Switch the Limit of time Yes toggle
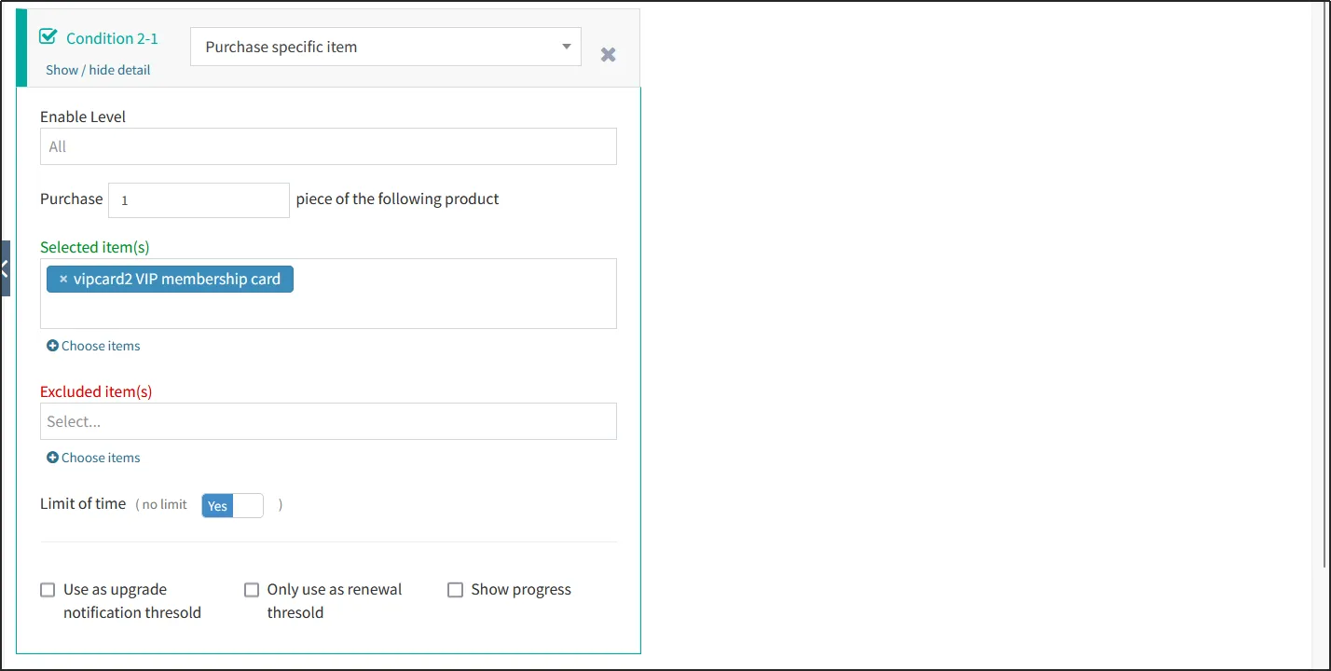Viewport: 1331px width, 671px height. tap(232, 505)
